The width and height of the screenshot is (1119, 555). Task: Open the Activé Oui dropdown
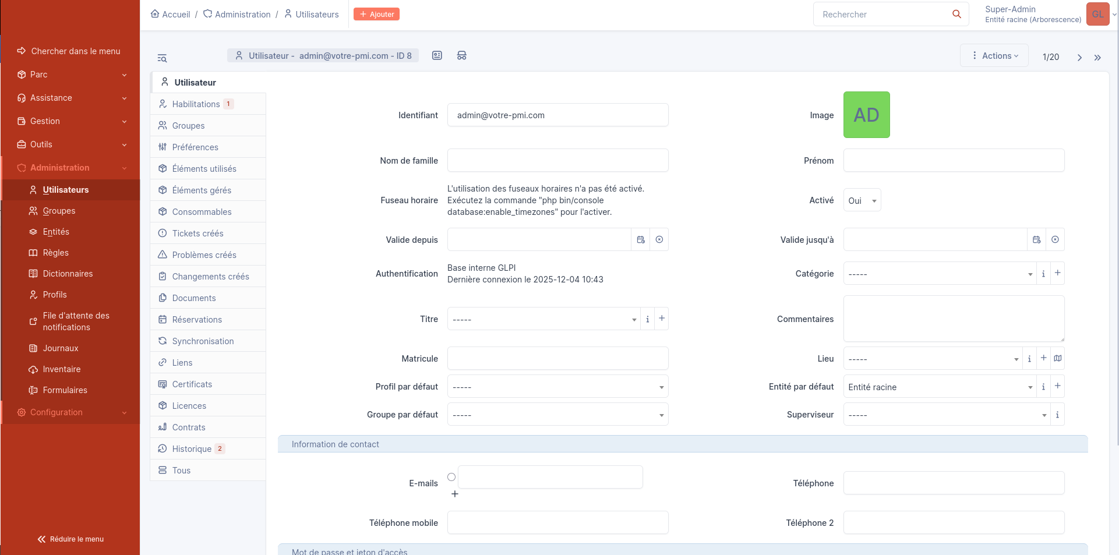click(862, 200)
